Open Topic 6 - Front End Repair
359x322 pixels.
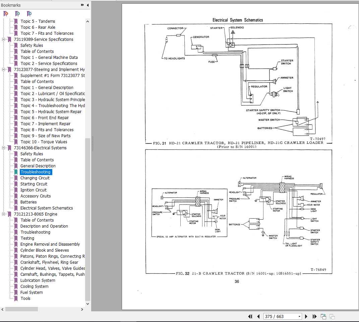coord(45,117)
